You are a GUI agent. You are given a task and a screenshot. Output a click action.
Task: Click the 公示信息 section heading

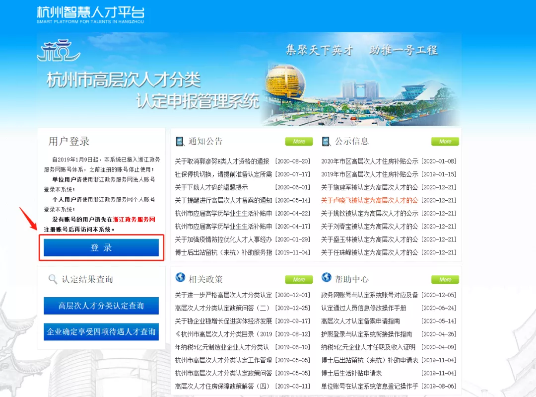[x=352, y=141]
